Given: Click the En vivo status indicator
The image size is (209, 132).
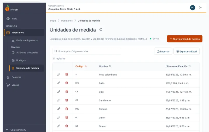Looking at the screenshot, I should 155,39.
